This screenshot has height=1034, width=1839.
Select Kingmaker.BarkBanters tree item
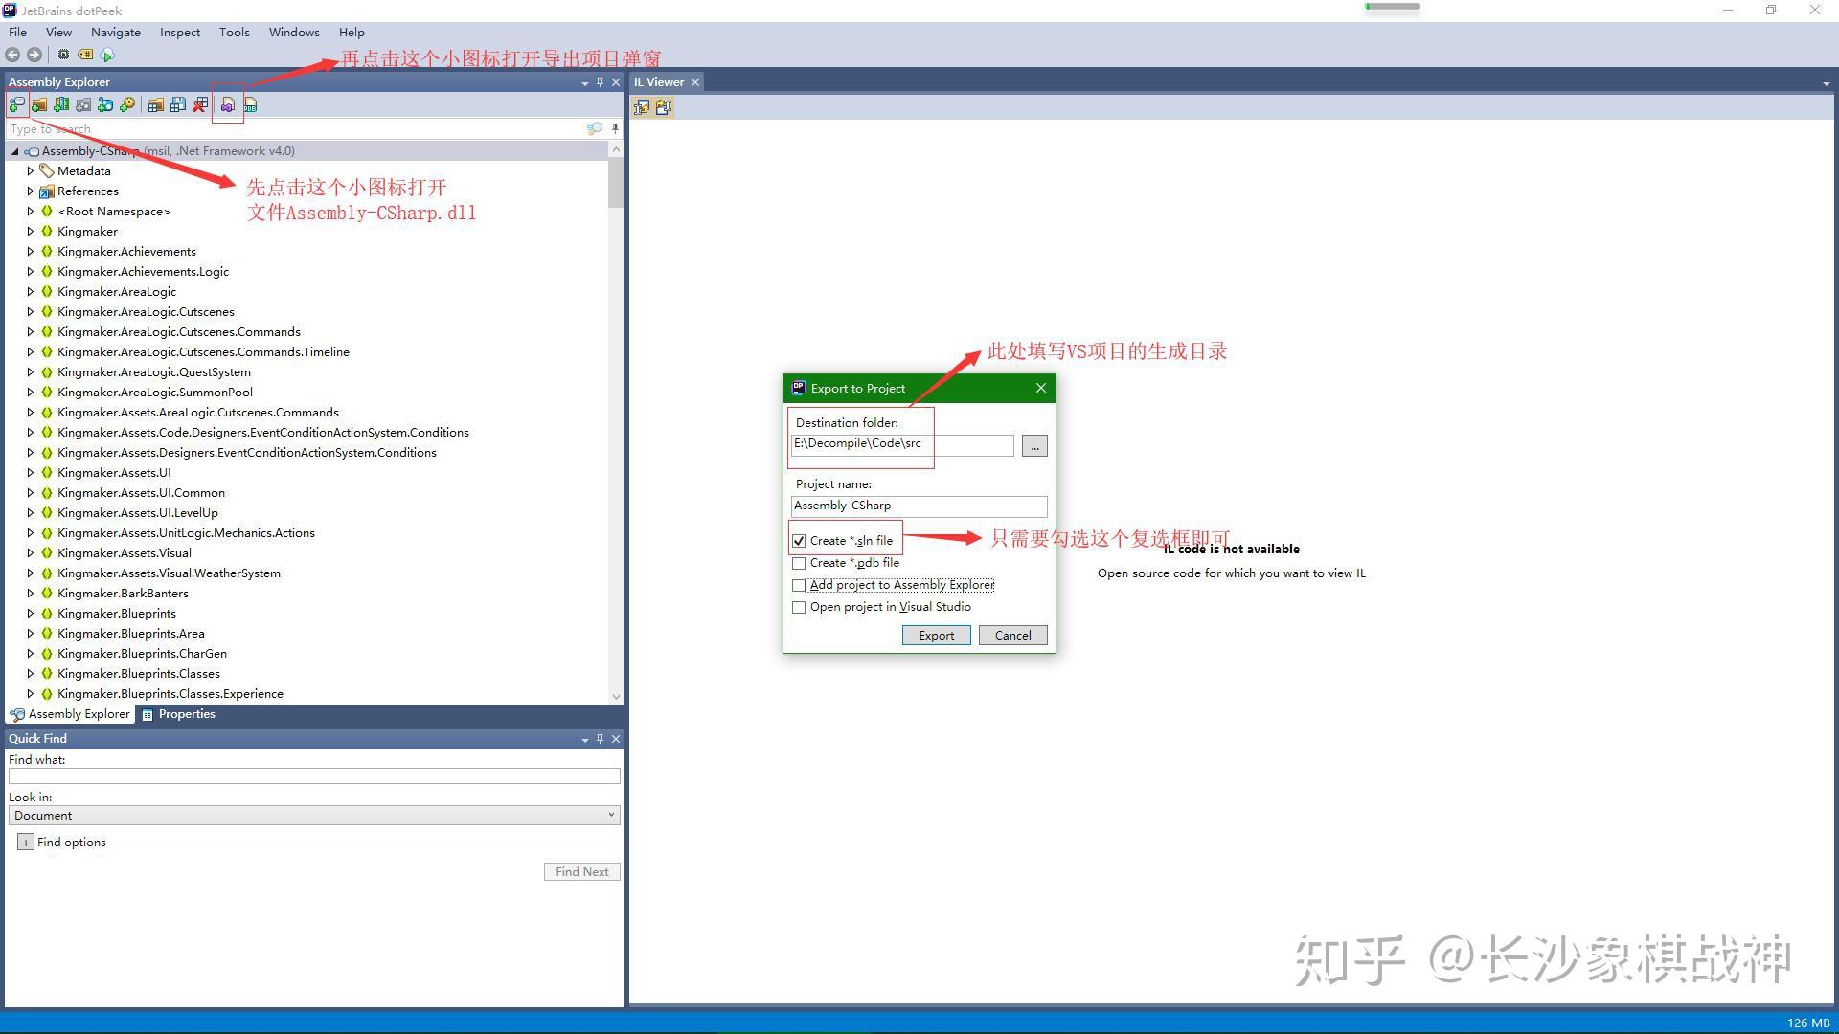123,594
